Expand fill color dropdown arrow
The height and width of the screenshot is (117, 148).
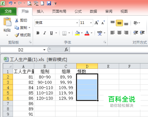[82, 33]
